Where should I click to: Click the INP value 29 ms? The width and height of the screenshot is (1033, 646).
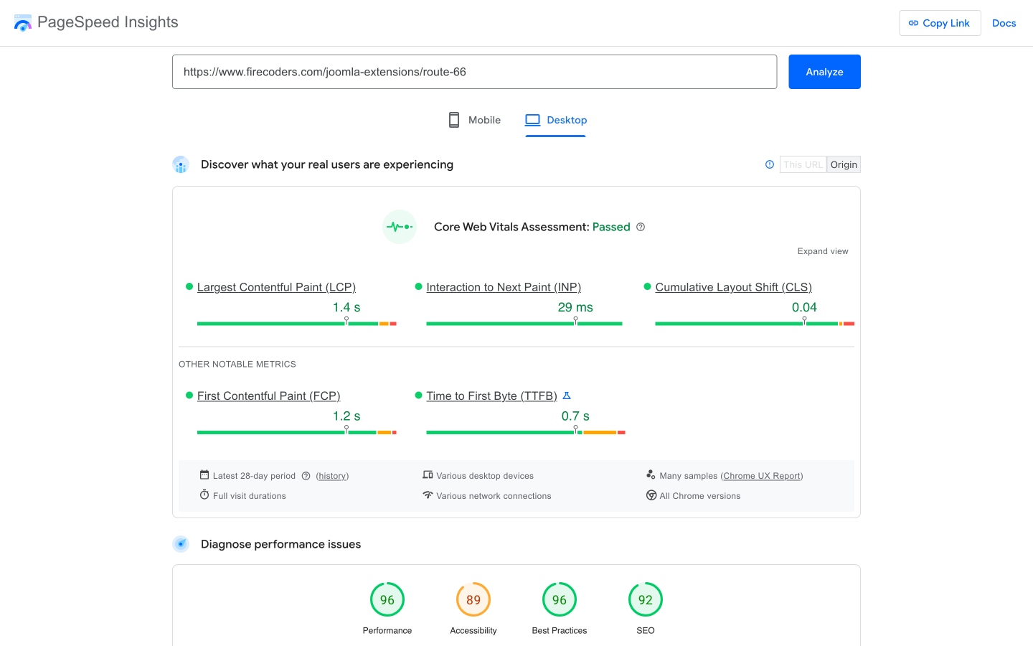point(575,307)
